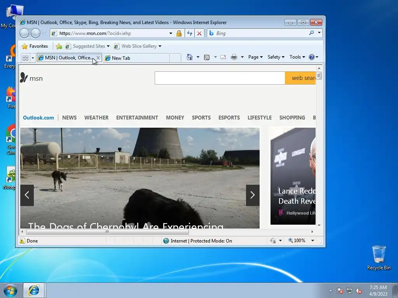Click the RSS feeds icon
Image resolution: width=398 pixels, height=298 pixels.
tap(207, 57)
